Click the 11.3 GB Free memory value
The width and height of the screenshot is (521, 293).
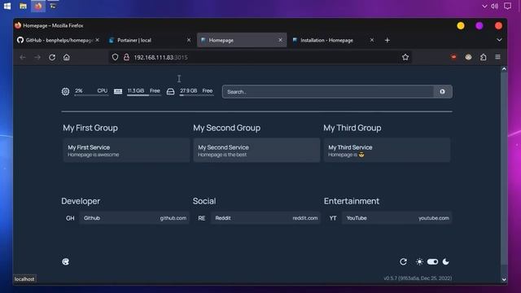(143, 90)
